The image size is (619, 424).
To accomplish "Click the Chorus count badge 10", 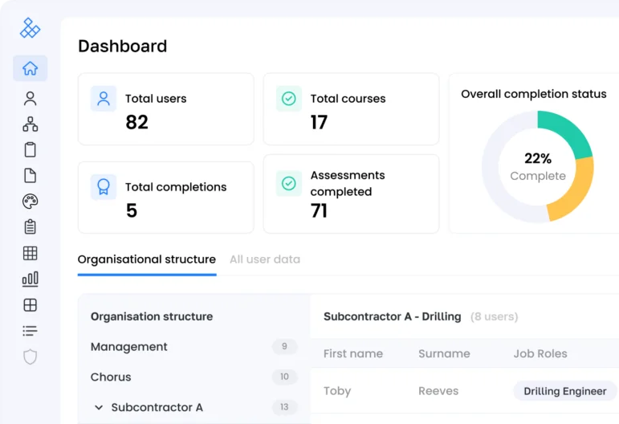I will pyautogui.click(x=284, y=377).
